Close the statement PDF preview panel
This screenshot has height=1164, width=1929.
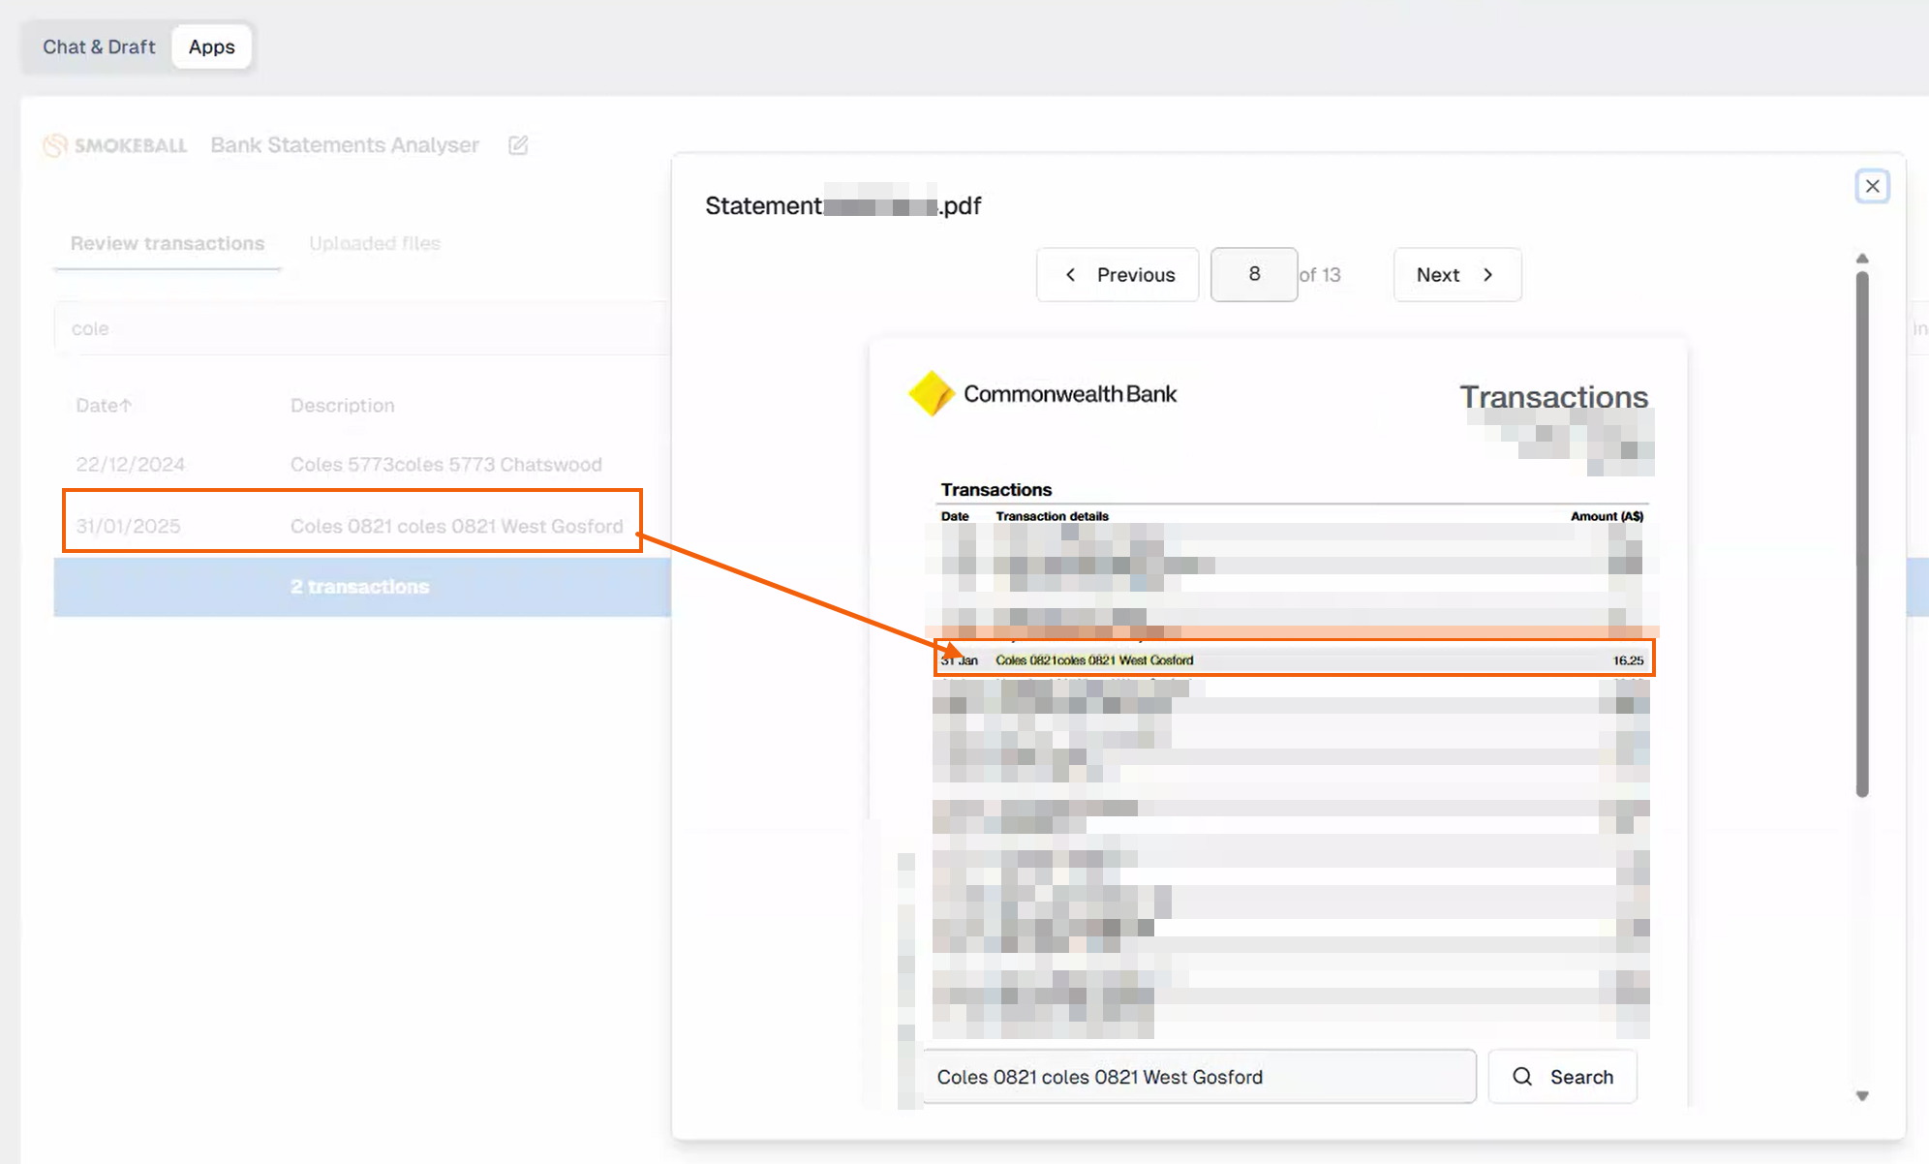point(1872,186)
